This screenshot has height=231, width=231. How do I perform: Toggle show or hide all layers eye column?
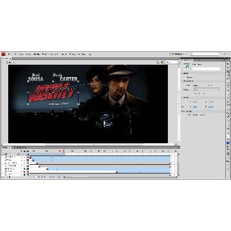click(x=22, y=151)
